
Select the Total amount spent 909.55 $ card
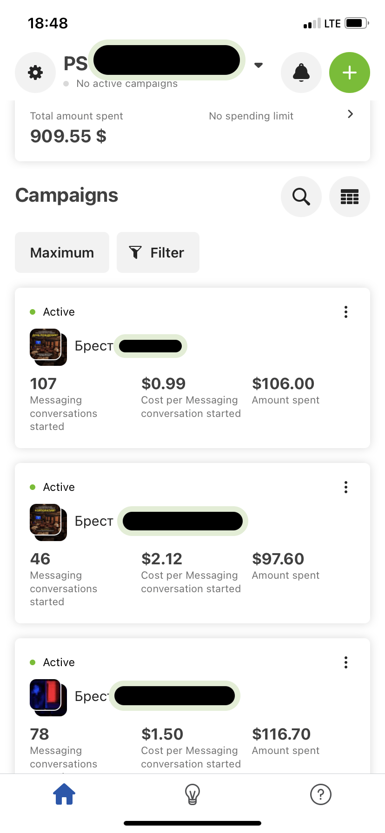point(192,131)
